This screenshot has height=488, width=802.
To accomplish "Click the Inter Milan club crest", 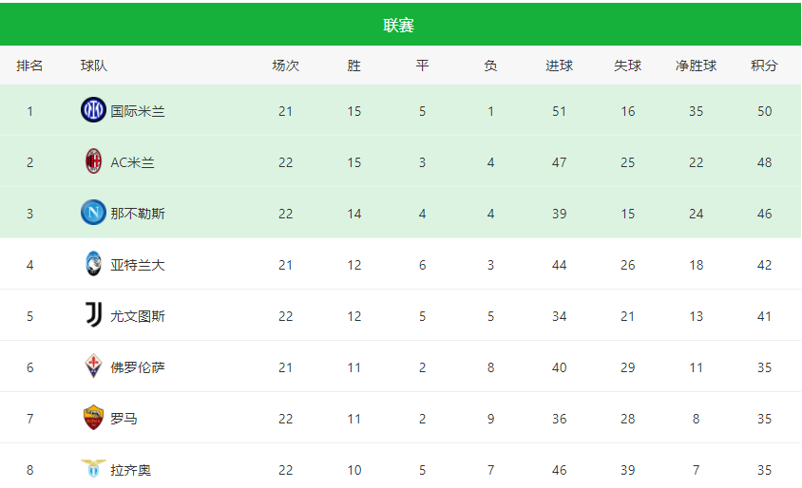I will pos(94,110).
